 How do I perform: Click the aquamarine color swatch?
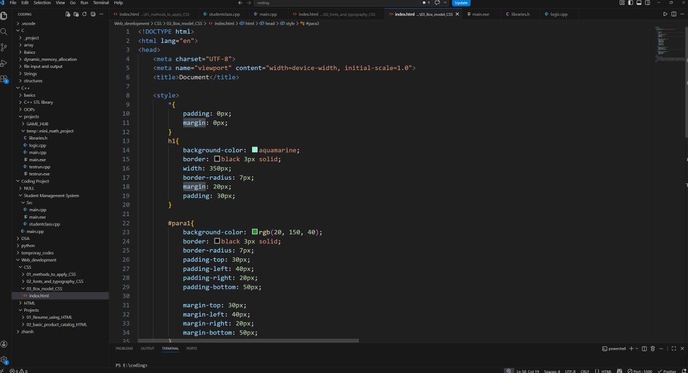(255, 150)
